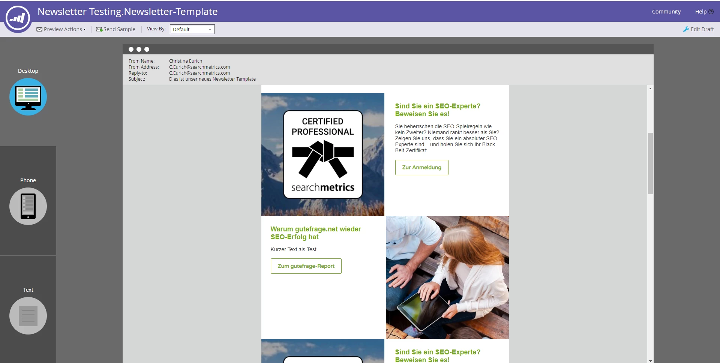Click Zum gutefrage-Report button

tap(306, 266)
